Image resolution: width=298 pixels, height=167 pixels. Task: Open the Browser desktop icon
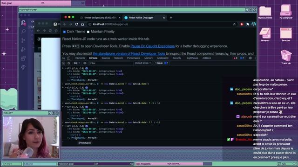[x=286, y=35]
